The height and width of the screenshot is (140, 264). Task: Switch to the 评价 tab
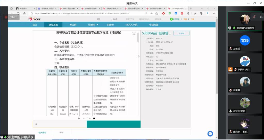click(x=61, y=133)
